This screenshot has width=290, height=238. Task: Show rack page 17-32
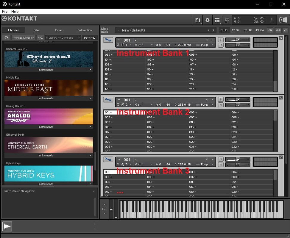click(x=236, y=30)
